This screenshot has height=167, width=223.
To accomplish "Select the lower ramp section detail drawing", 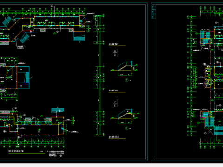I will click(x=125, y=116).
